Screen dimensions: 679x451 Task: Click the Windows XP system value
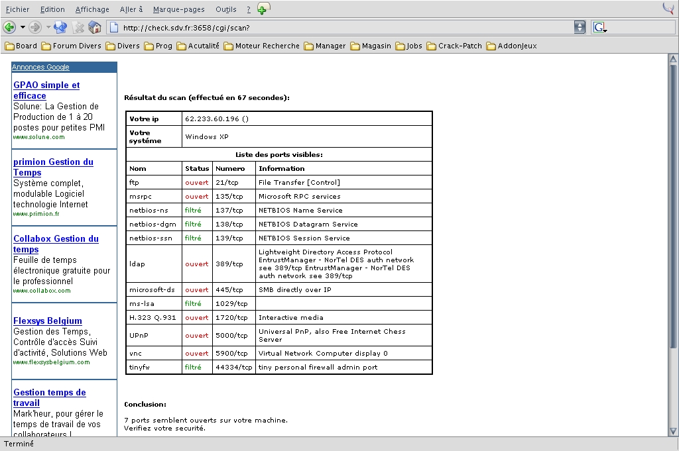[x=207, y=136]
